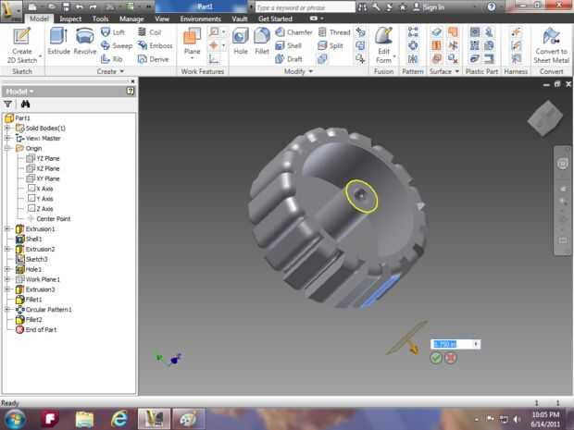This screenshot has width=574, height=430.
Task: Expand the Modify panel dropdown
Action: (x=298, y=71)
